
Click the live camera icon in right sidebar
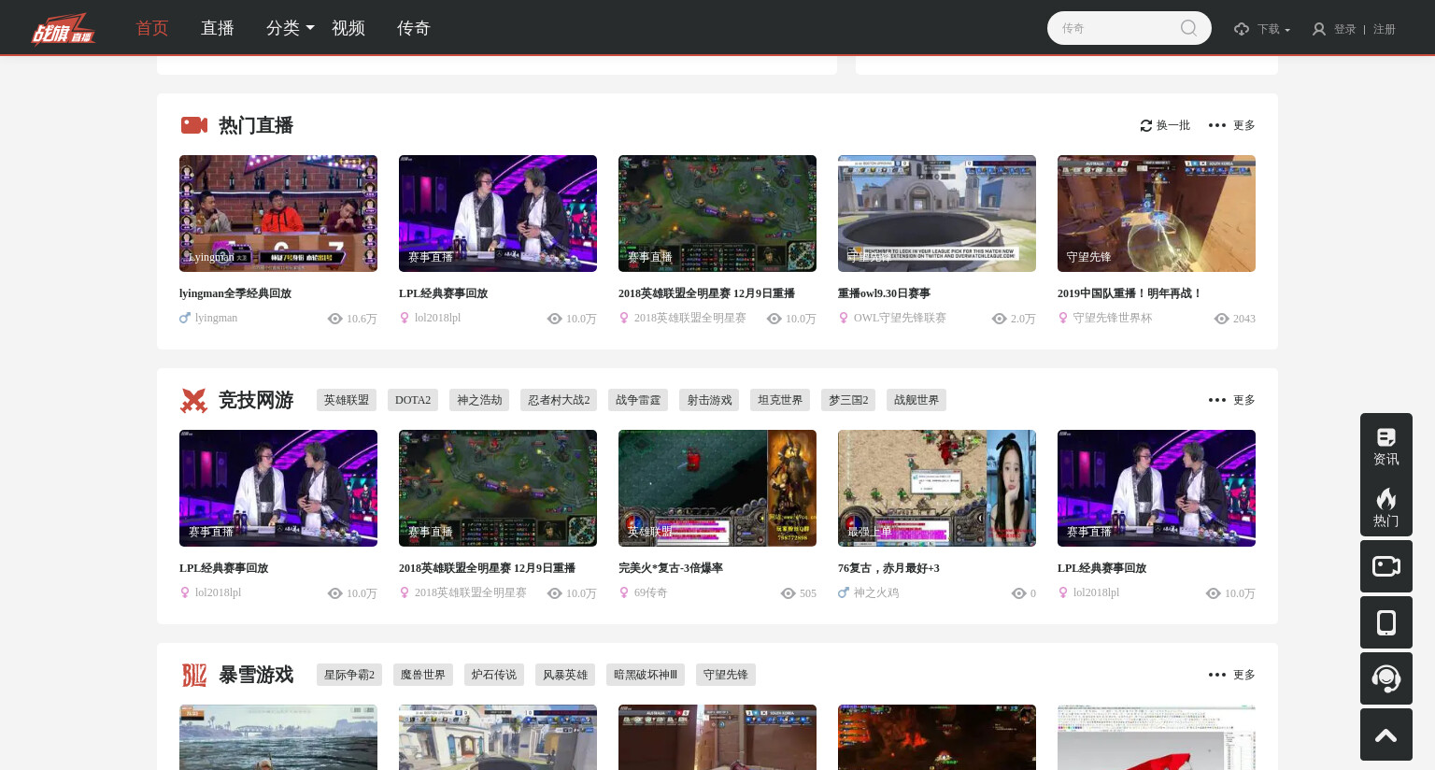(1386, 566)
